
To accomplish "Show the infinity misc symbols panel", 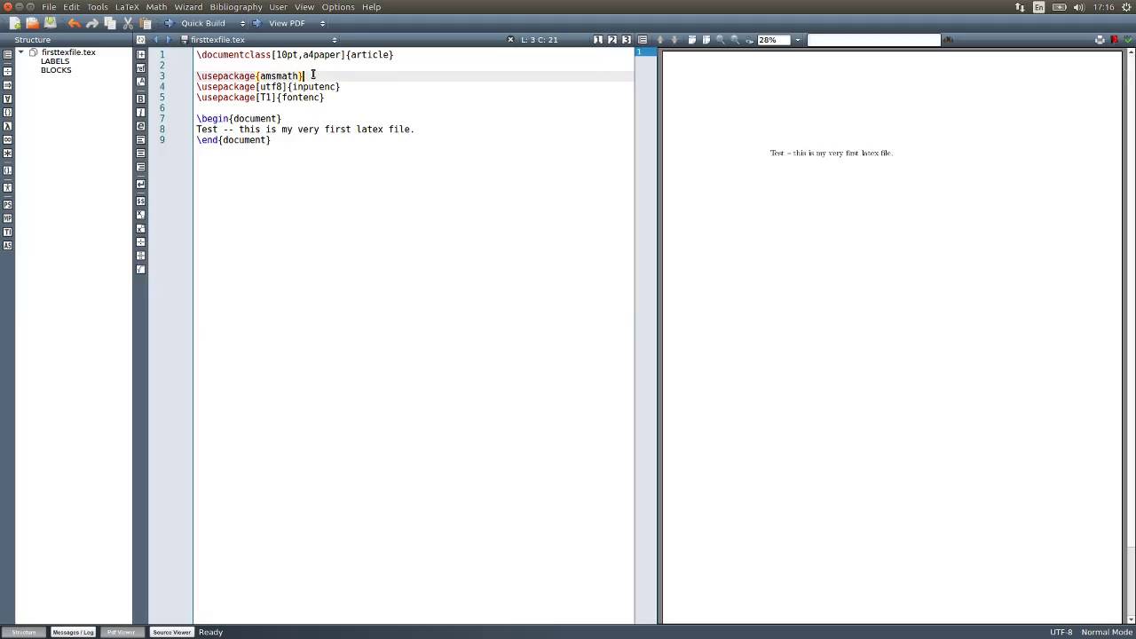I will pos(8,139).
